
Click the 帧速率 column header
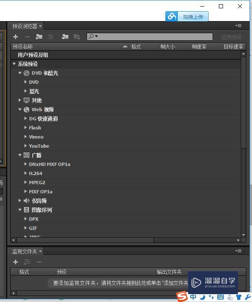(x=199, y=46)
